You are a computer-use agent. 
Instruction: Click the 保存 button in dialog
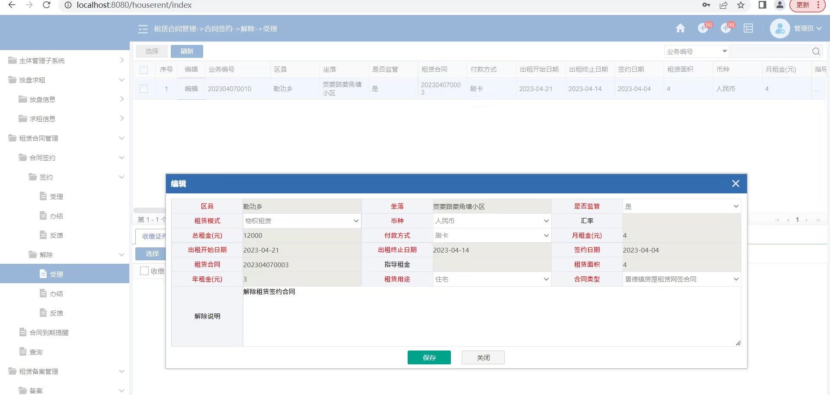429,357
